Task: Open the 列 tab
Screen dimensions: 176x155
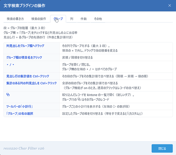Action: 72,19
